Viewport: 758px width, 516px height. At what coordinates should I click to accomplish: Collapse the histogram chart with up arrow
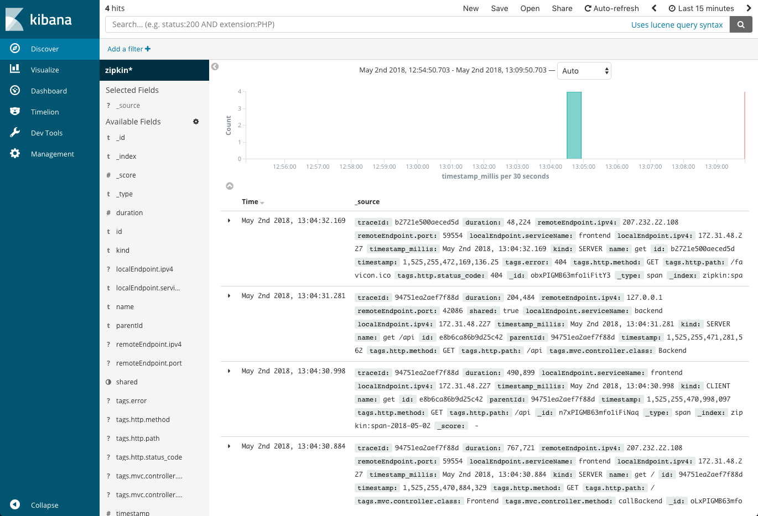[230, 186]
